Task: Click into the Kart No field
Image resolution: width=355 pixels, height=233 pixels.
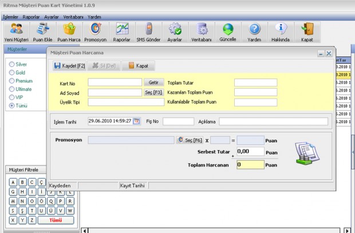Action: (115, 82)
